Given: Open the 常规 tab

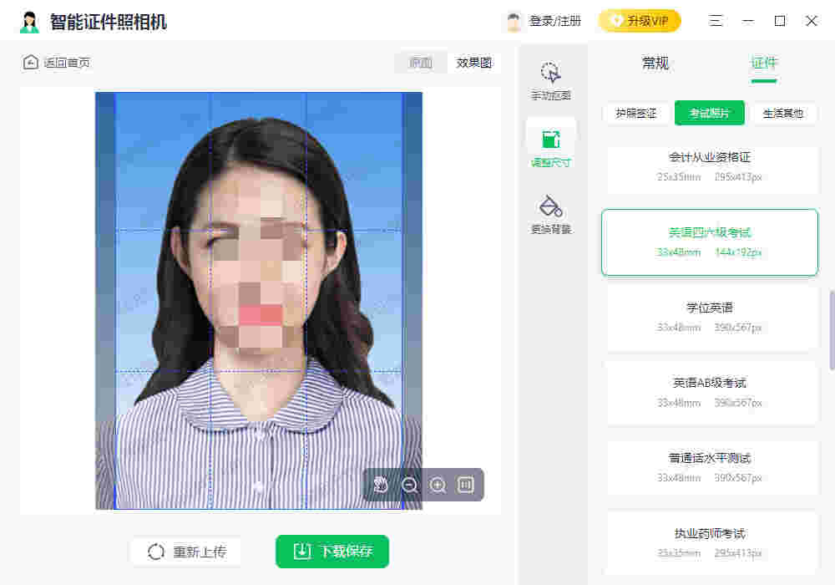Looking at the screenshot, I should (x=655, y=64).
